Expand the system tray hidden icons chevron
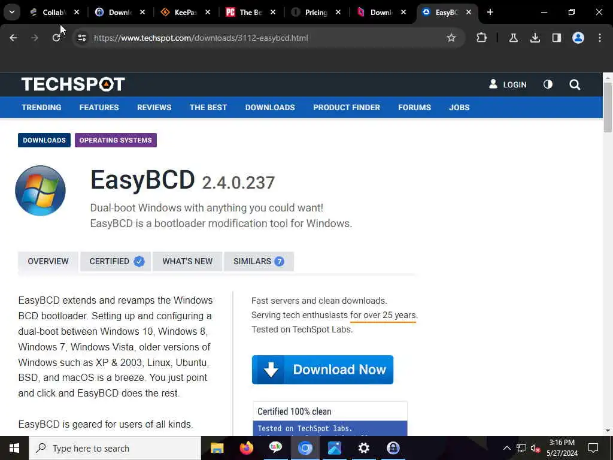 [x=506, y=448]
